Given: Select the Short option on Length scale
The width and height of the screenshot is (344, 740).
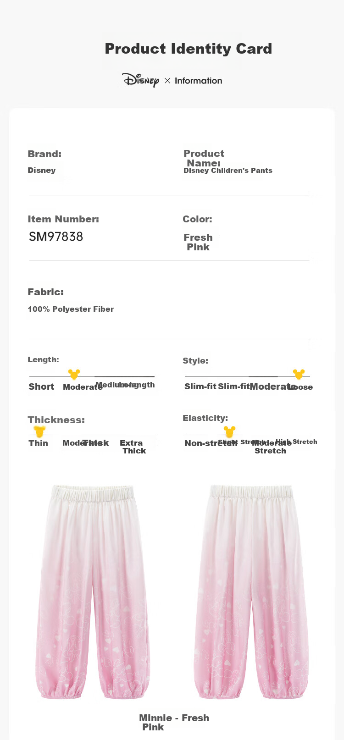Looking at the screenshot, I should pos(41,387).
